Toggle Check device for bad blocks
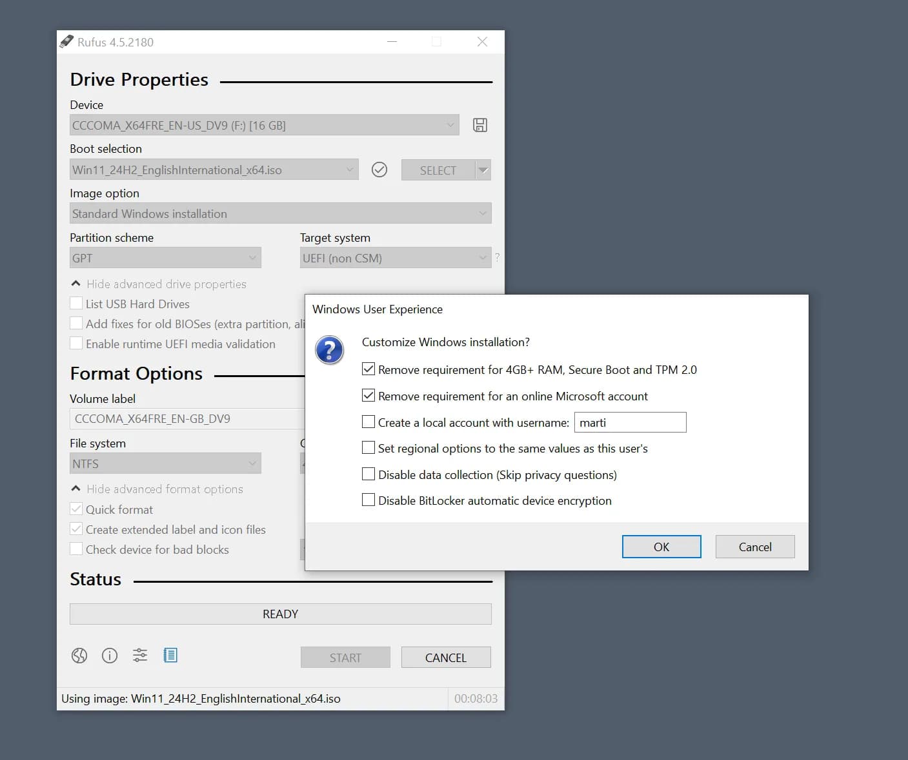This screenshot has height=760, width=908. click(76, 549)
